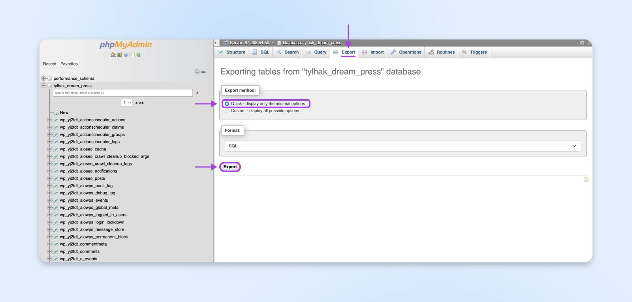This screenshot has width=632, height=302.
Task: Open the Favorites tables button
Action: click(x=69, y=64)
